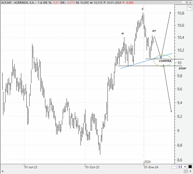Click the 10,4 price axis label
Screen dimensions: 193x174
[181, 38]
